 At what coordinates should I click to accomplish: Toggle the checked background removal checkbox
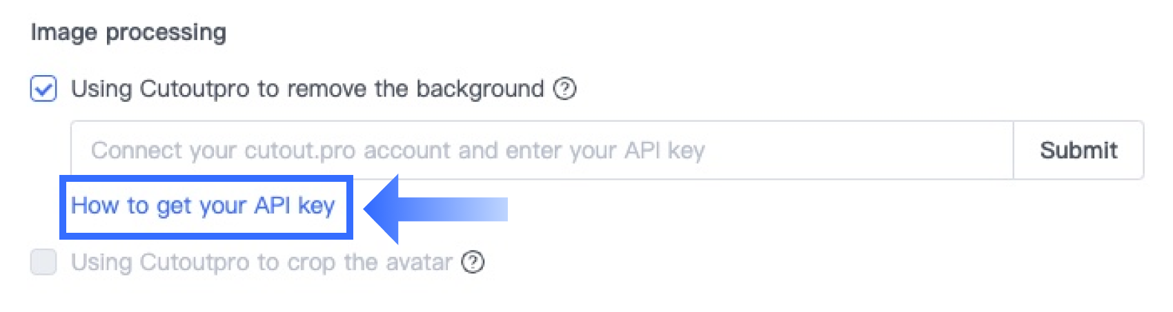click(x=43, y=89)
